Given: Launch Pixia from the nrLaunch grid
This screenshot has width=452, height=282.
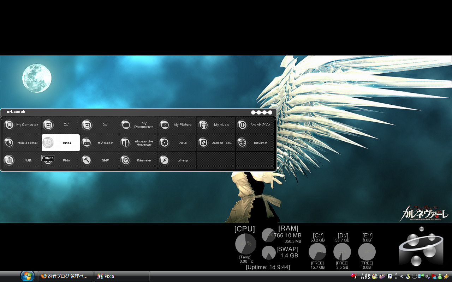Looking at the screenshot, I should [61, 160].
